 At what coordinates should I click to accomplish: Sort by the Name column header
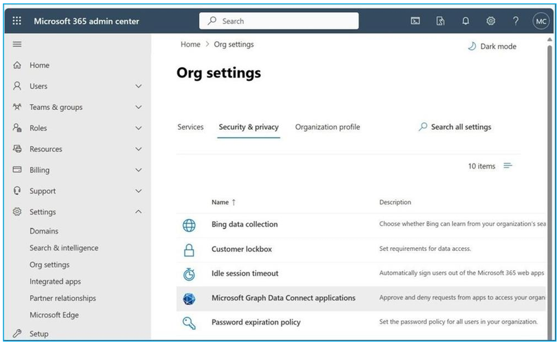pos(223,203)
